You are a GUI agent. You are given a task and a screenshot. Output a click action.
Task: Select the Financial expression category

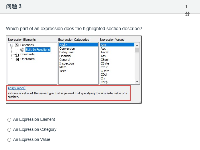pos(65,56)
